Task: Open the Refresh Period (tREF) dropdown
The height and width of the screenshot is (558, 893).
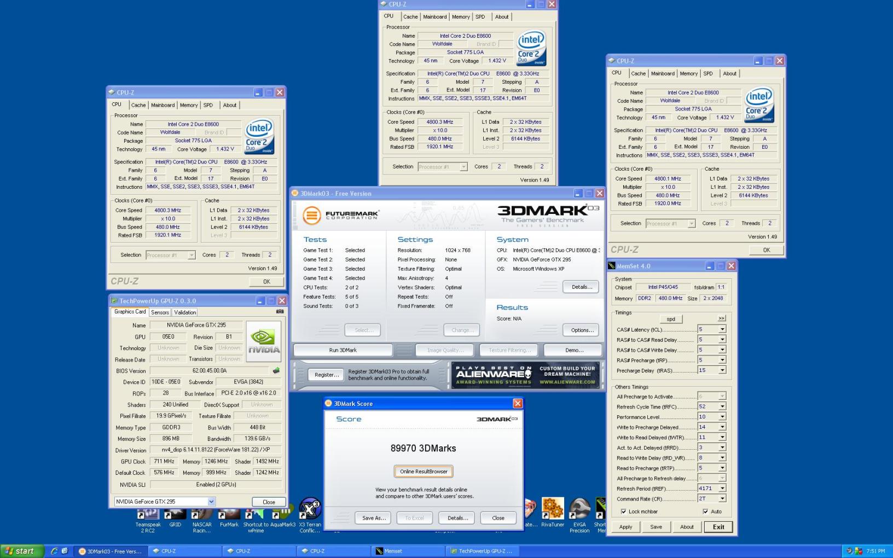Action: pos(722,488)
